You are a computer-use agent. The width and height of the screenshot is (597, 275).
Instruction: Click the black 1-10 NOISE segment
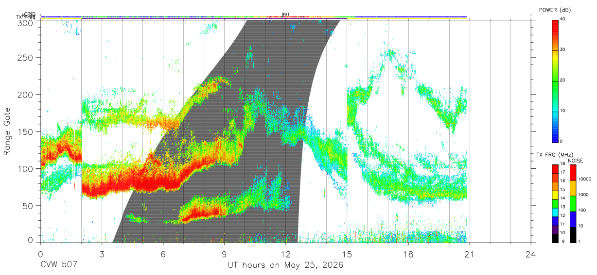coord(573,234)
